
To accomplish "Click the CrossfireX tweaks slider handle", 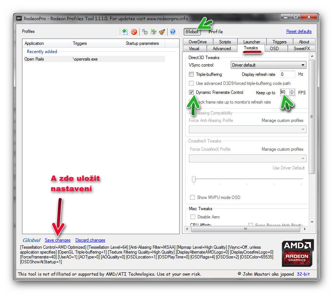I will (194, 179).
